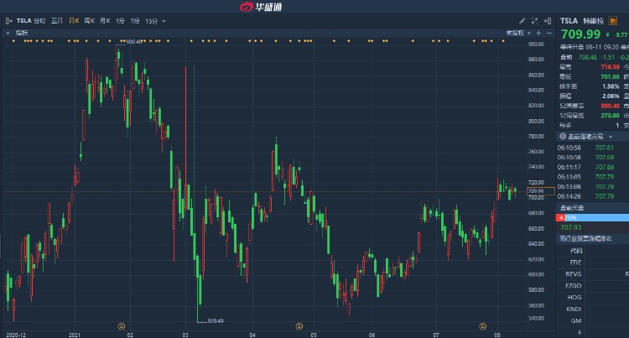Select the 06:13:05 trade row

point(593,176)
